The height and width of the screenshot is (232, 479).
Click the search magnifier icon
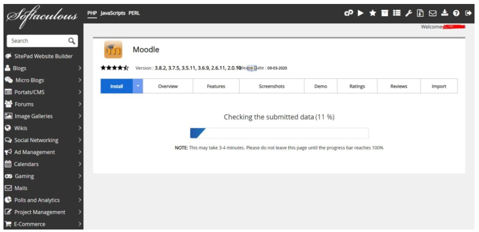[72, 41]
